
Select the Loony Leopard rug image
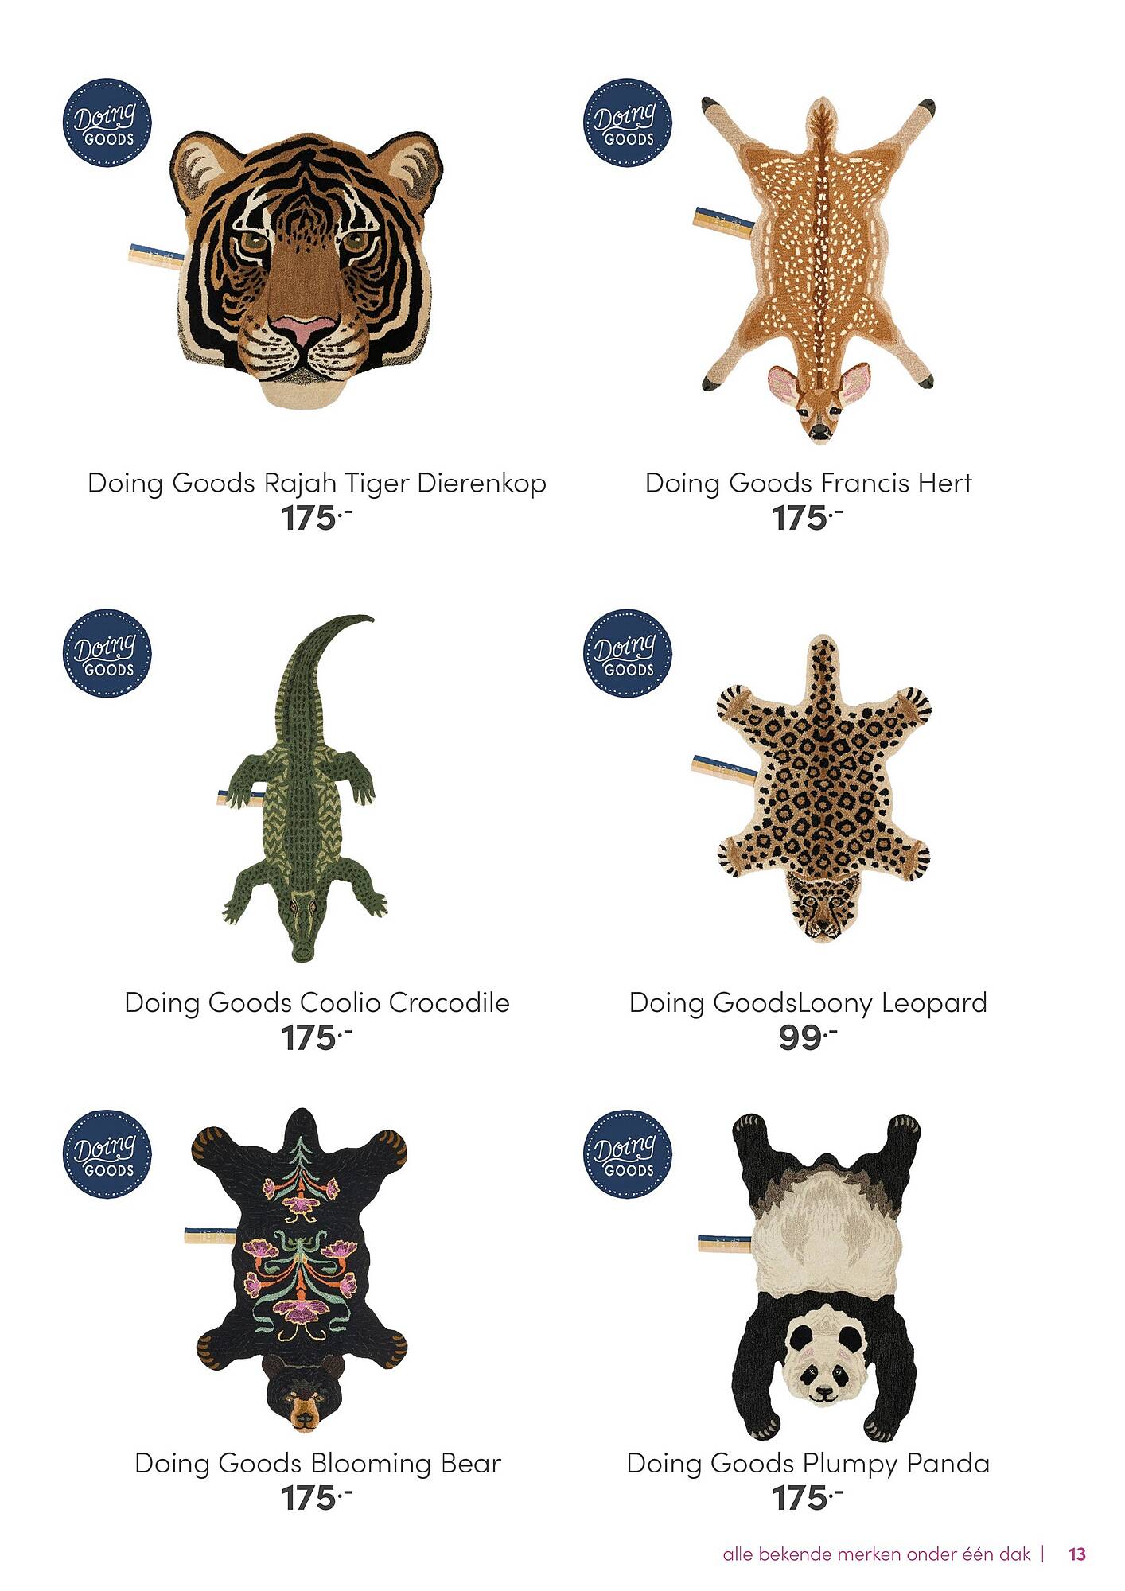pos(812,789)
